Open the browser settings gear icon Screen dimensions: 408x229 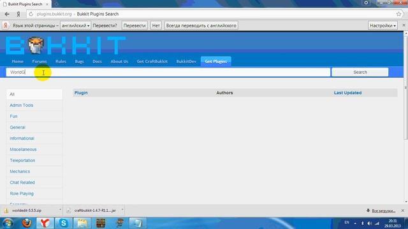pos(366,3)
